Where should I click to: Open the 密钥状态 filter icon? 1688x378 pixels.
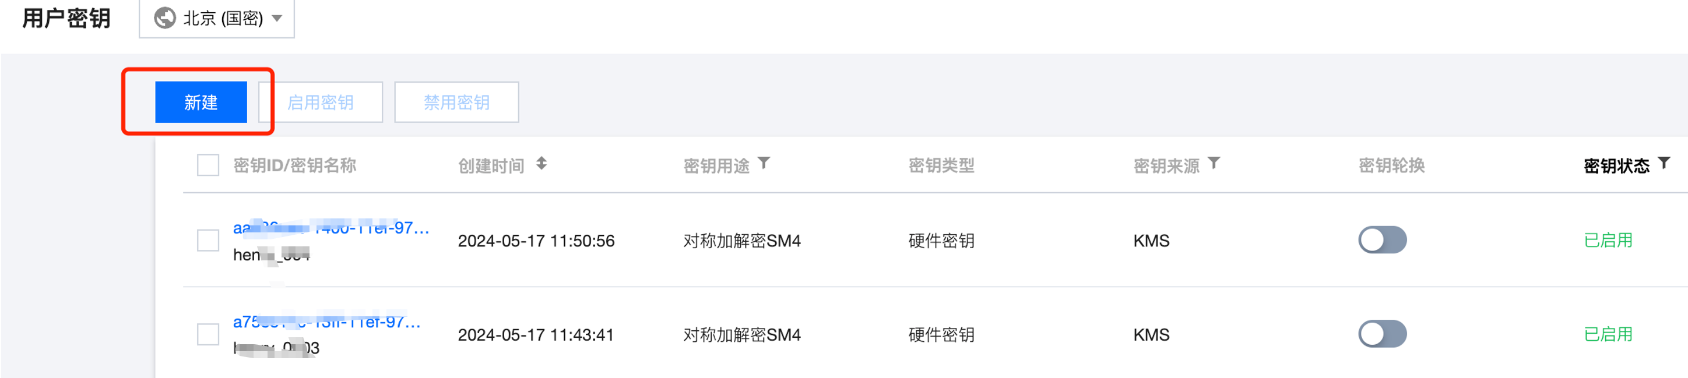(1664, 163)
